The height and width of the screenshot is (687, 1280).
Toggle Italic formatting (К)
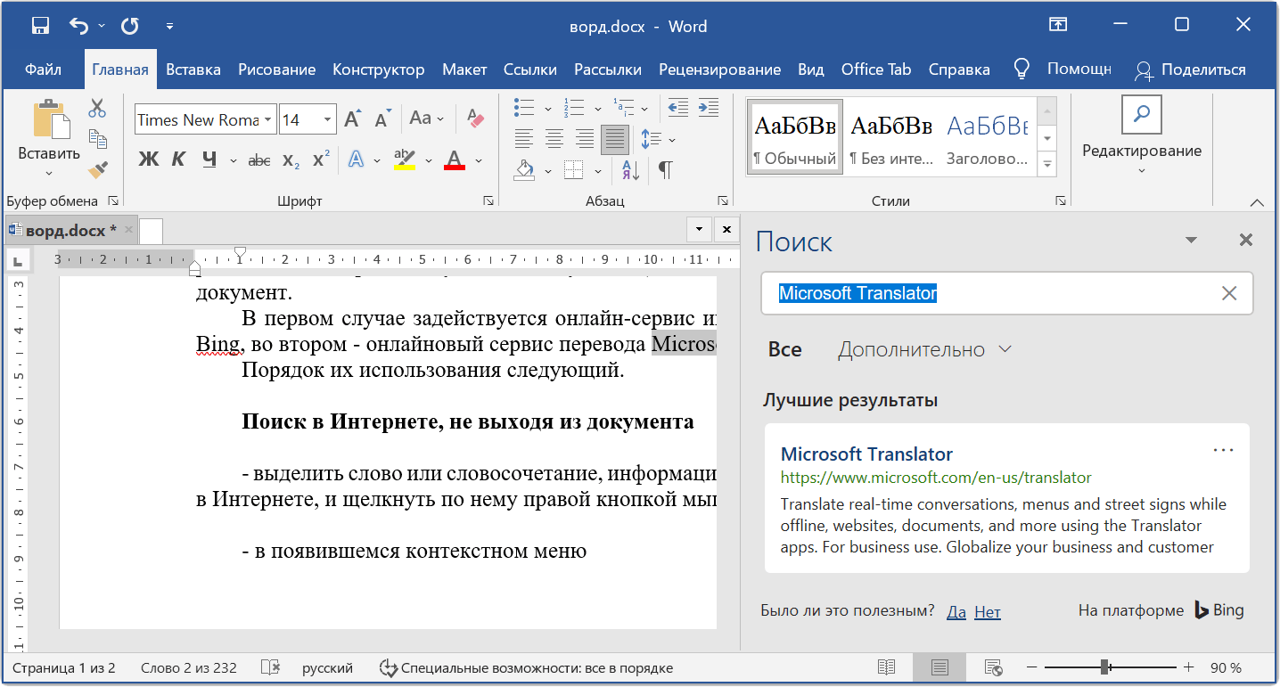pos(178,160)
